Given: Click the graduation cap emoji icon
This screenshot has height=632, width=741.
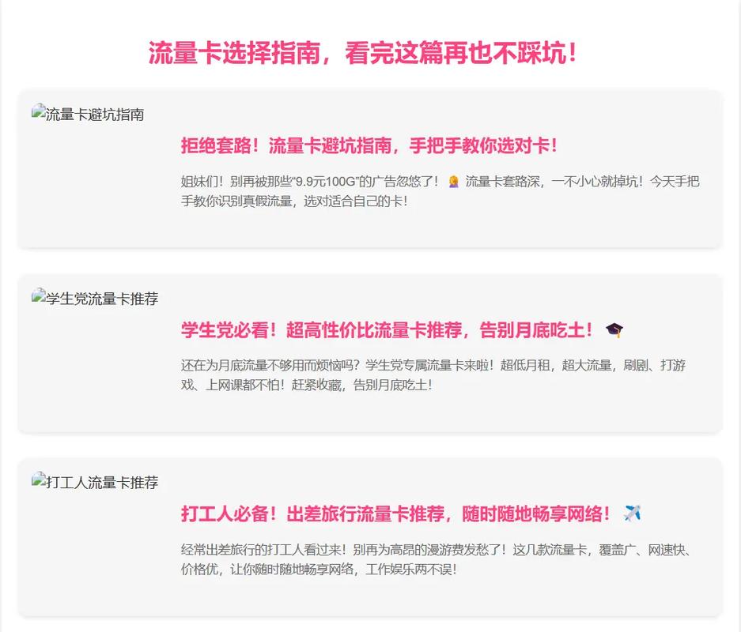Looking at the screenshot, I should pyautogui.click(x=614, y=330).
